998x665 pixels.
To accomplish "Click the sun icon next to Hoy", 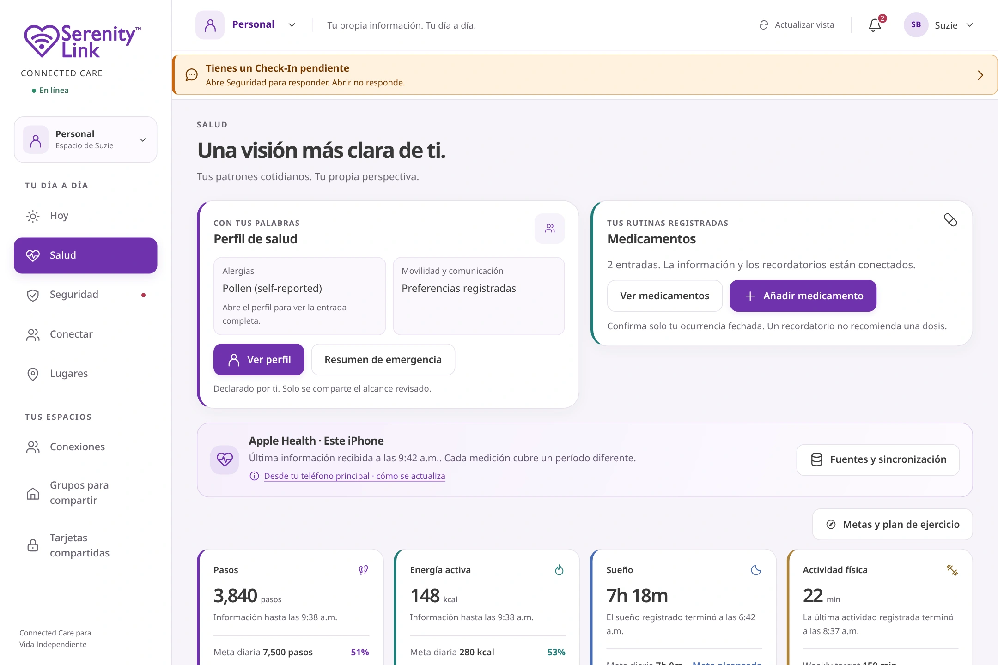I will click(33, 216).
